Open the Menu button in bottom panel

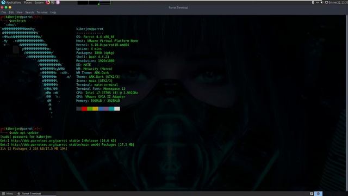point(8,194)
